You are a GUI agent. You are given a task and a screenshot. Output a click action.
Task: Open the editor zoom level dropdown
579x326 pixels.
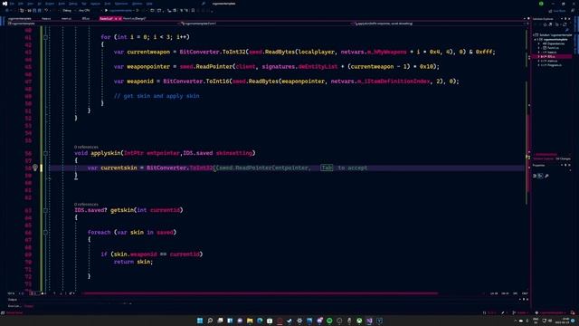(x=14, y=293)
